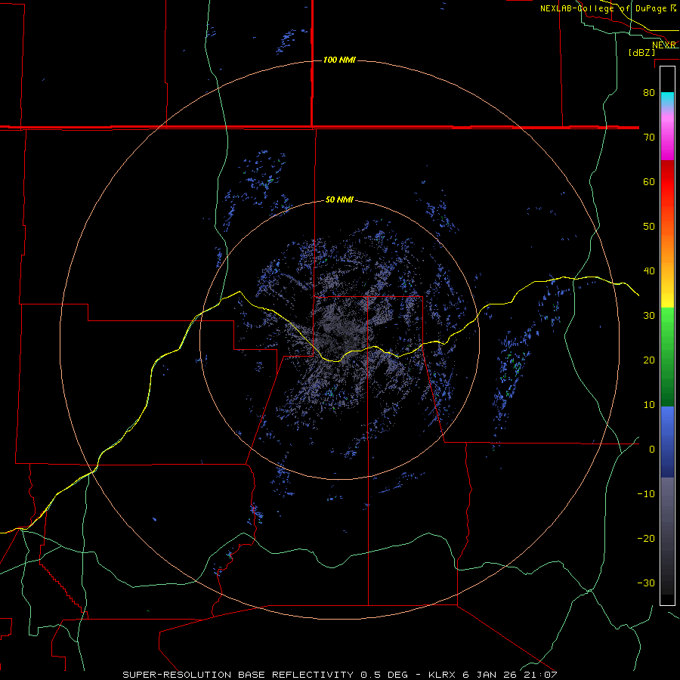Click the 70 value on the dBZ scale

pyautogui.click(x=649, y=138)
